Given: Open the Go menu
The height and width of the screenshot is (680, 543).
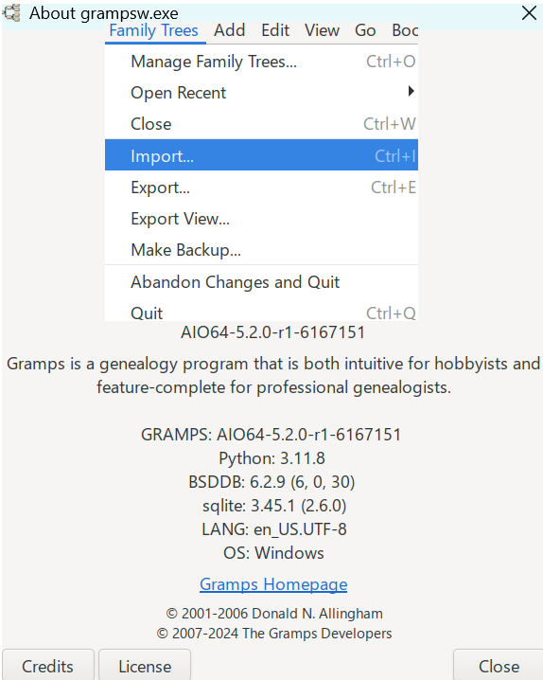Looking at the screenshot, I should point(365,31).
